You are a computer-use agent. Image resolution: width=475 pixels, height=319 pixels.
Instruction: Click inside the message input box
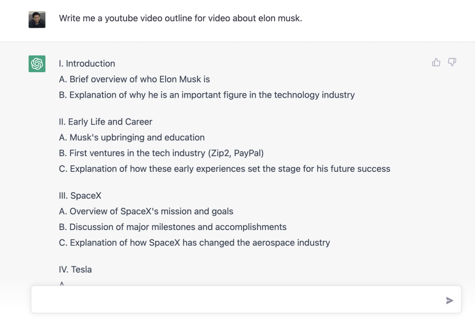point(236,300)
